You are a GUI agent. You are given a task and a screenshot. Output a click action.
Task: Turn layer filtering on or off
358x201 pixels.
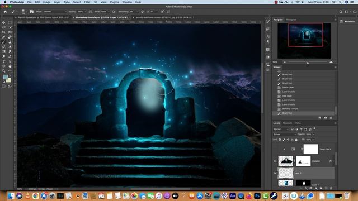point(314,128)
